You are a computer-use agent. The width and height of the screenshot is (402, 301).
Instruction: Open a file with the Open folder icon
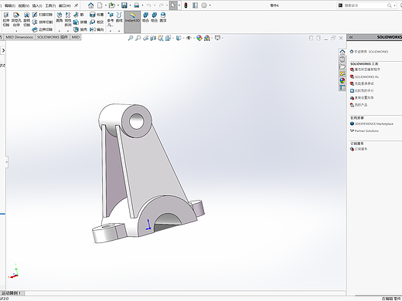tap(111, 5)
